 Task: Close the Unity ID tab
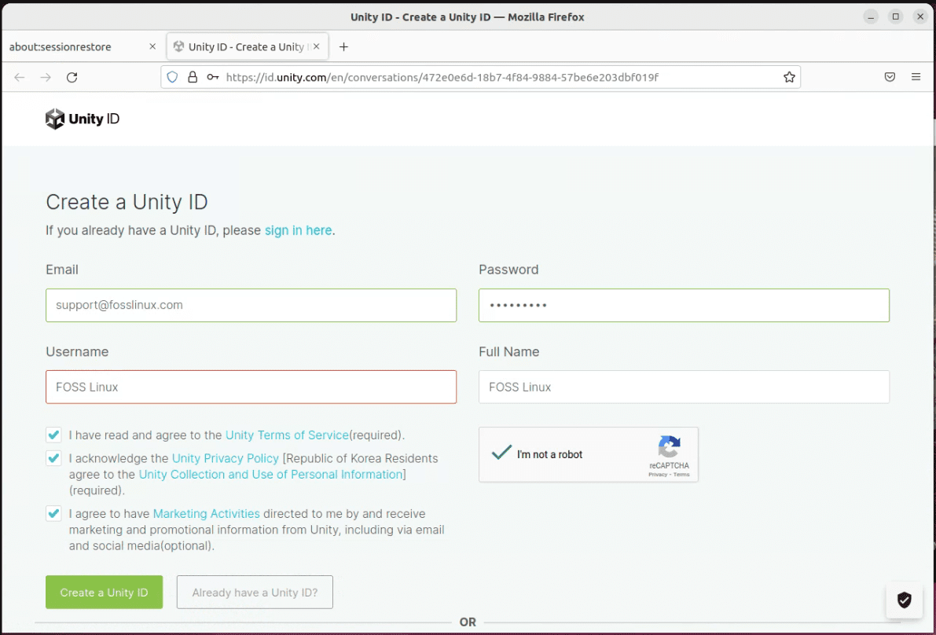click(317, 46)
